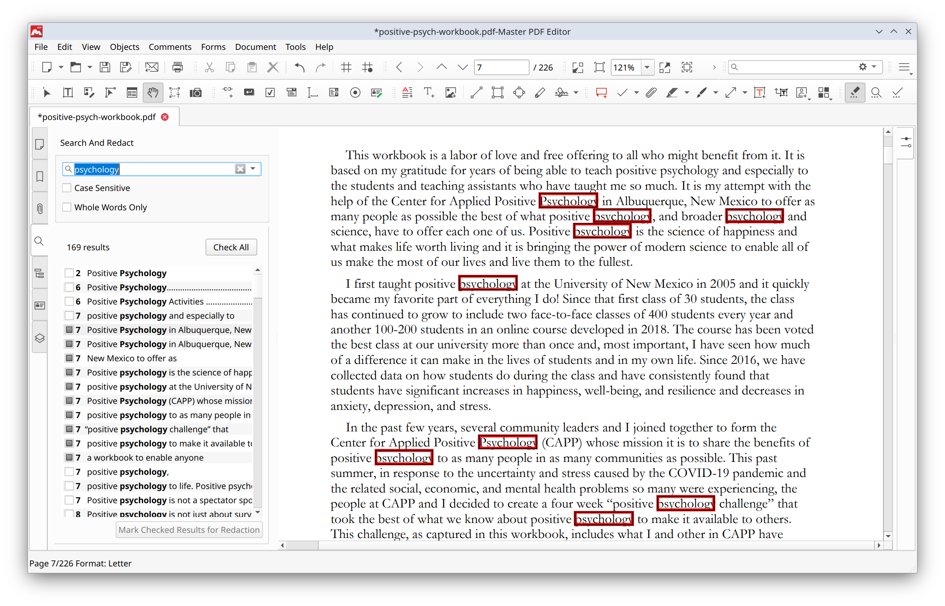Select the Hand tool in the toolbar
This screenshot has width=945, height=606.
point(153,92)
